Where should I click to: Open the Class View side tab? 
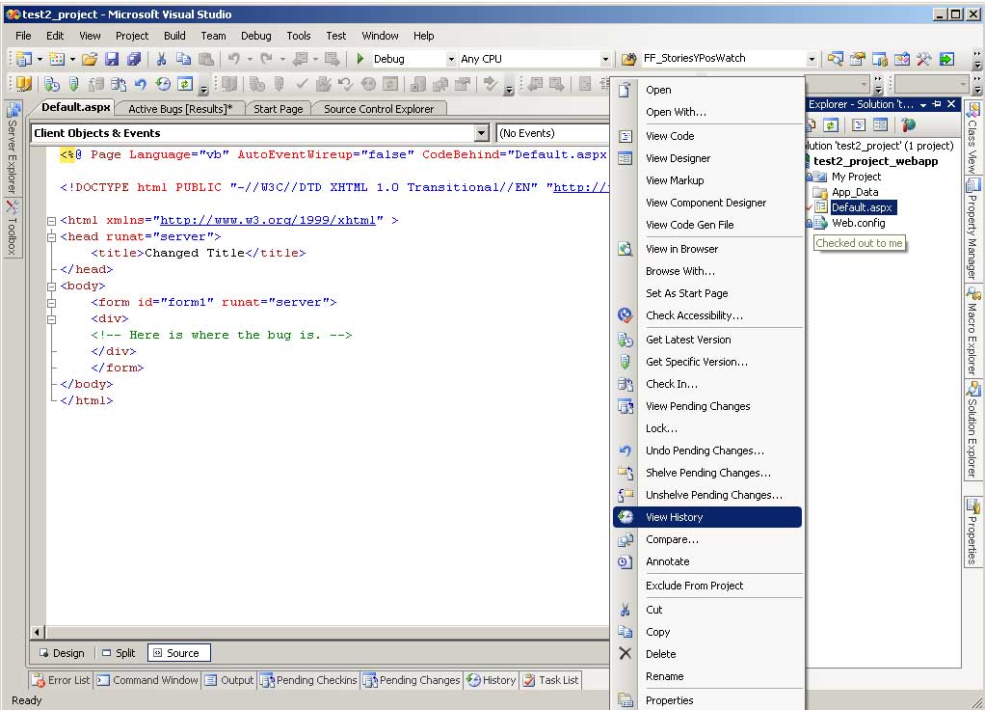[972, 139]
